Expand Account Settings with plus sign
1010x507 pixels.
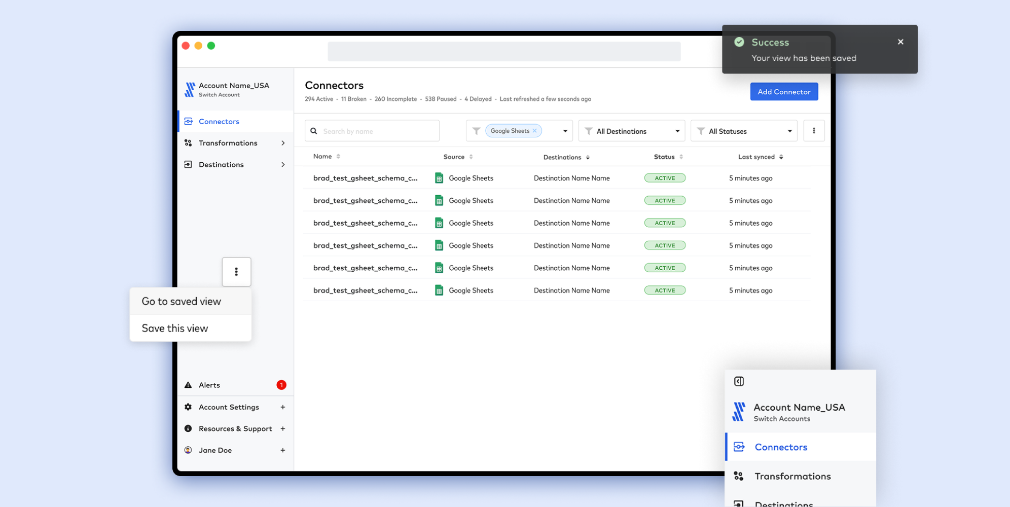point(283,407)
